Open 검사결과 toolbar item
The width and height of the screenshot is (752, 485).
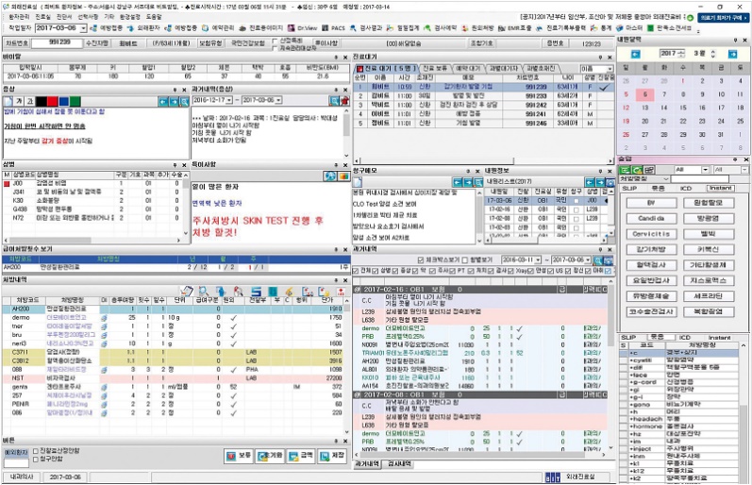pyautogui.click(x=366, y=28)
